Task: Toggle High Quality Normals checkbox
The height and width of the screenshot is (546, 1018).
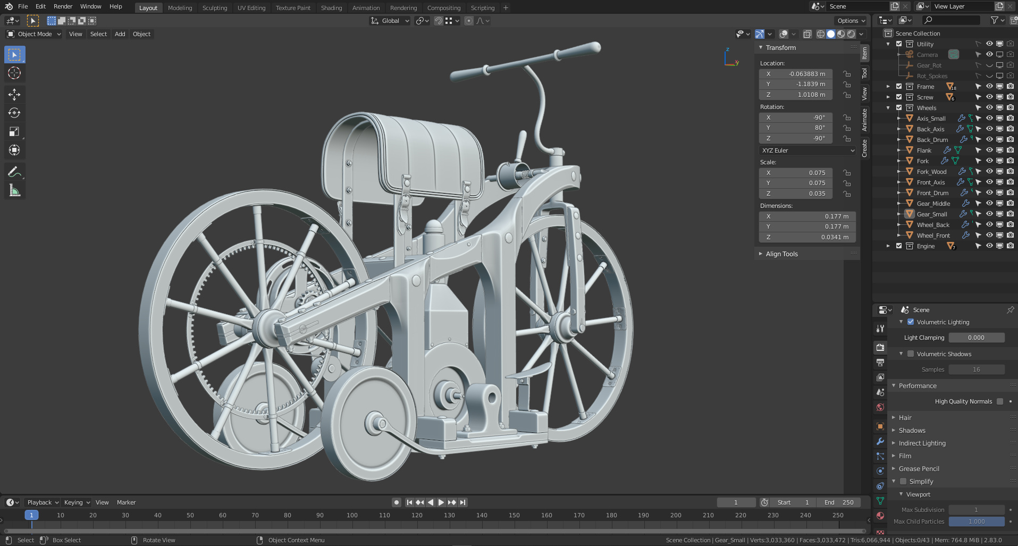Action: click(1000, 401)
